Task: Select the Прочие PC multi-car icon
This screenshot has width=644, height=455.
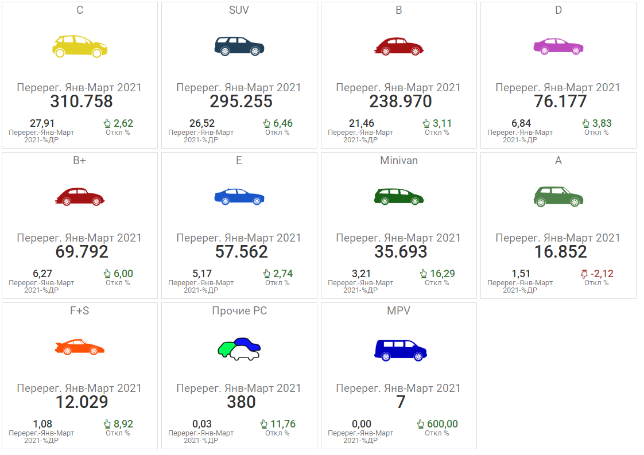Action: coord(239,348)
